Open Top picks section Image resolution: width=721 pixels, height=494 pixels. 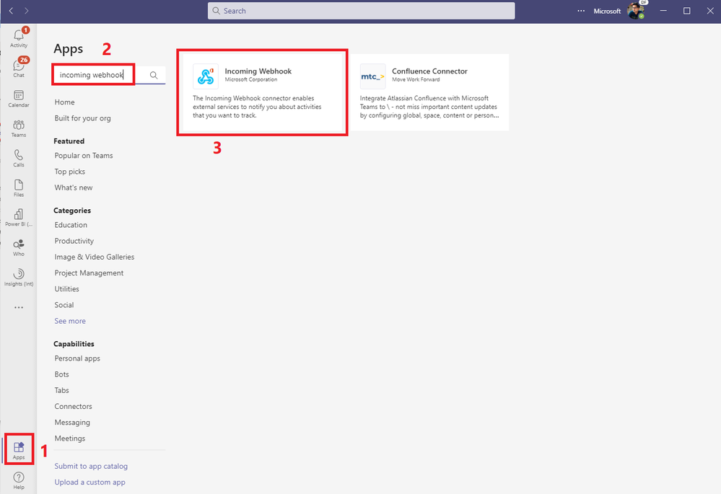[x=70, y=172]
